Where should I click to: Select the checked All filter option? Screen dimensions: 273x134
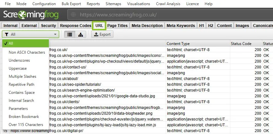point(25,43)
